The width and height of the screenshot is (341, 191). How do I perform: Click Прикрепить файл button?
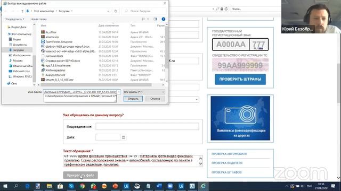[80, 175]
